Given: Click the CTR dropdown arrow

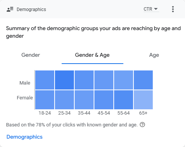Looking at the screenshot, I should 156,9.
